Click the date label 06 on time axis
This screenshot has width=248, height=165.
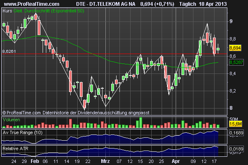[x=45, y=161]
